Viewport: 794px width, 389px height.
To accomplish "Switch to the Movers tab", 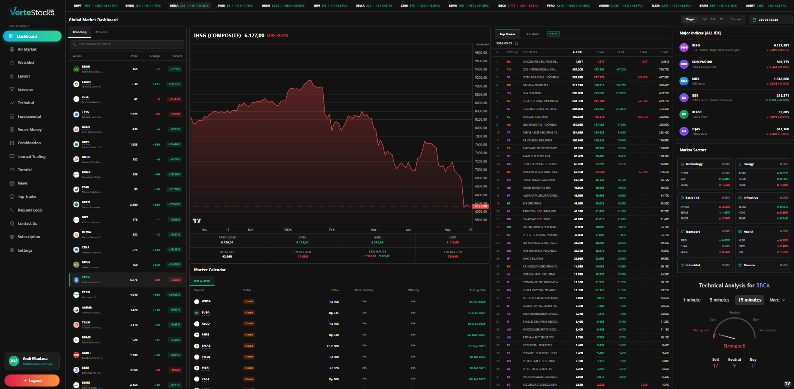I will [101, 32].
